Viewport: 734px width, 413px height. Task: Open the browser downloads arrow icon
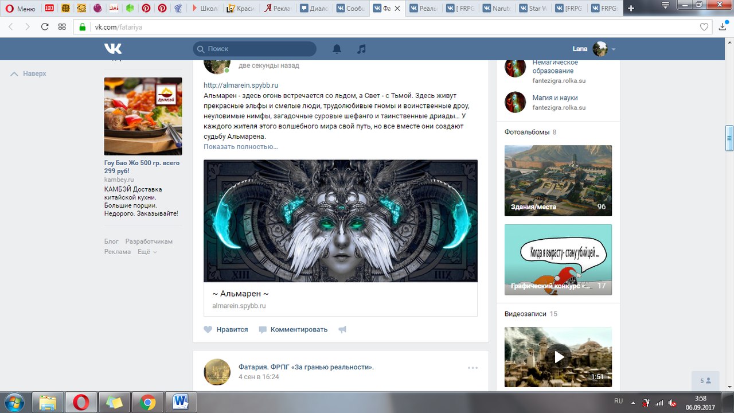click(x=722, y=26)
